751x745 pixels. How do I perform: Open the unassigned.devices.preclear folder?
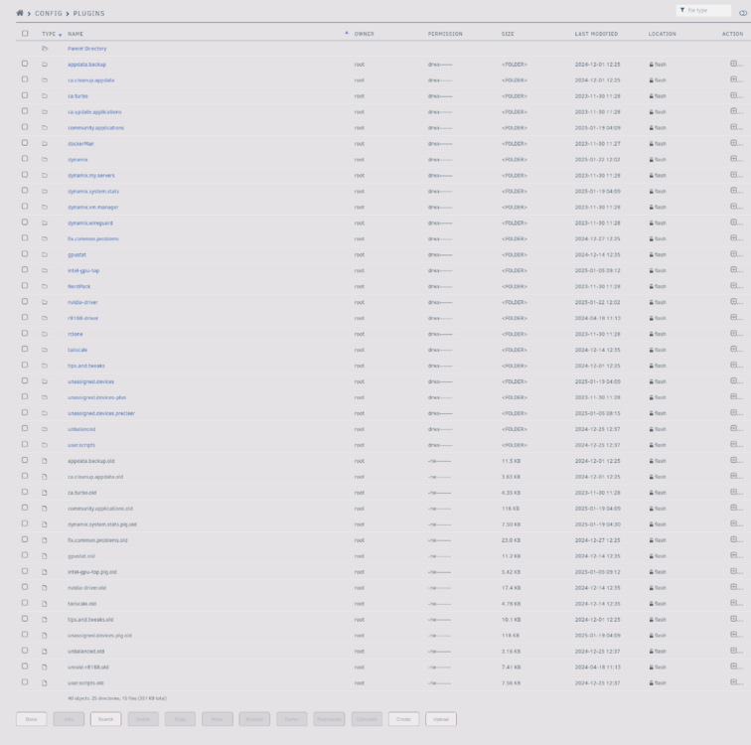(101, 413)
